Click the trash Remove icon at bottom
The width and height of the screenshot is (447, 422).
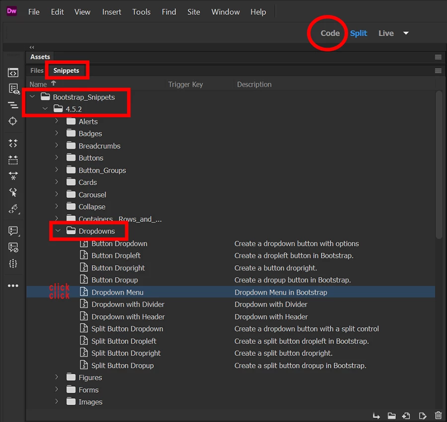(438, 416)
